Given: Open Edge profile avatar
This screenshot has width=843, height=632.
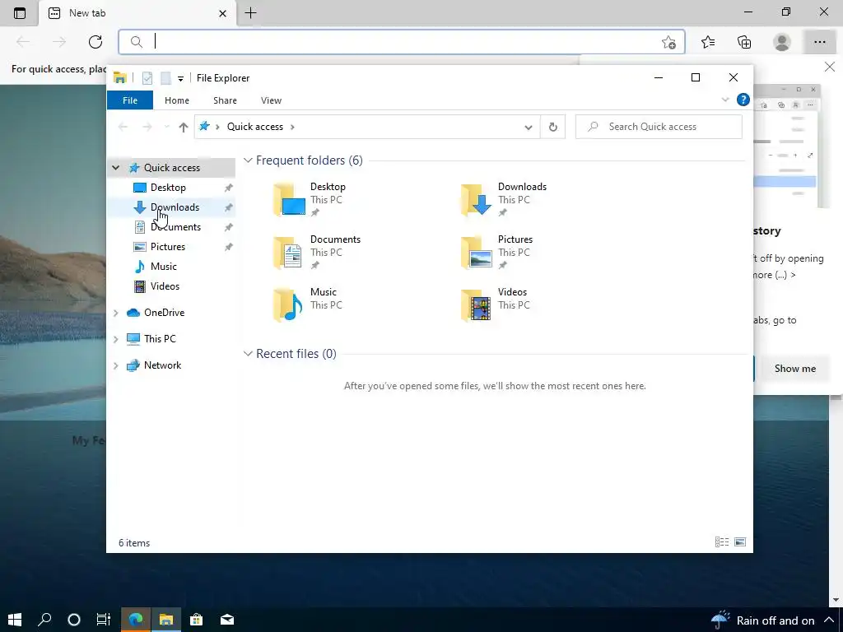Looking at the screenshot, I should 782,42.
